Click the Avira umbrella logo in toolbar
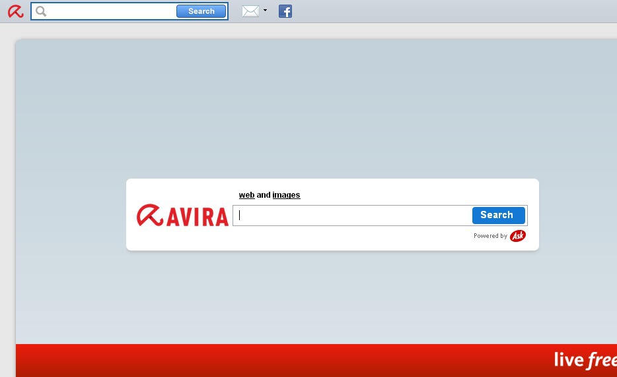617x377 pixels. [16, 11]
